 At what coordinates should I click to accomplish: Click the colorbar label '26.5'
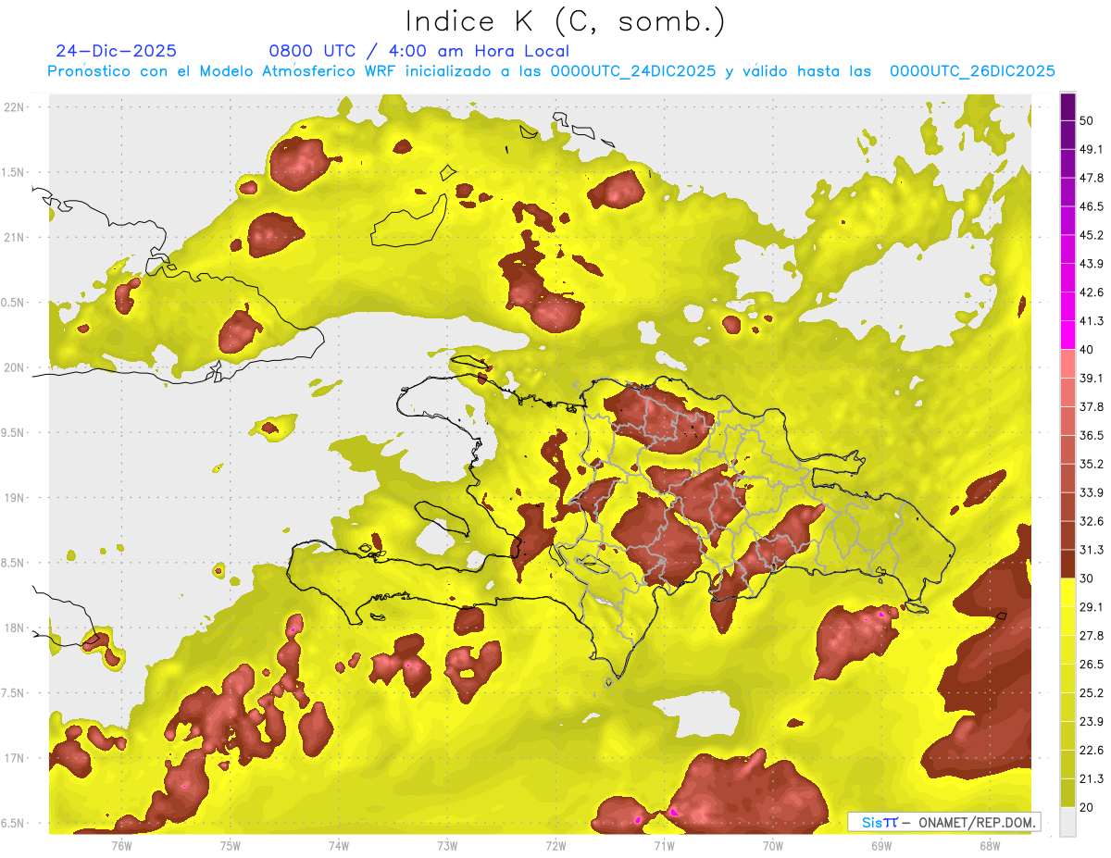tap(1092, 665)
